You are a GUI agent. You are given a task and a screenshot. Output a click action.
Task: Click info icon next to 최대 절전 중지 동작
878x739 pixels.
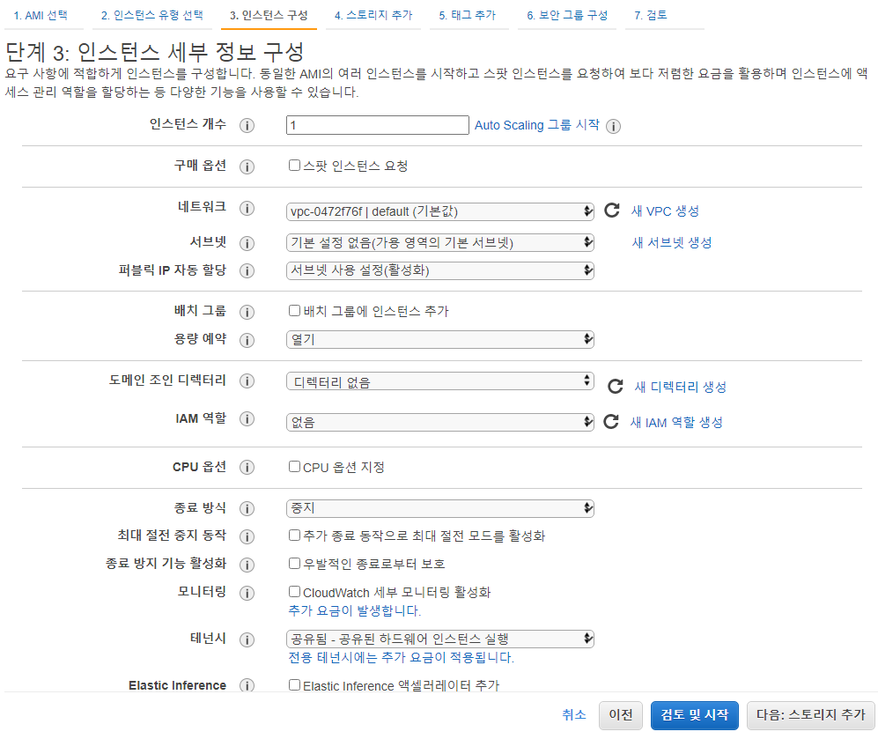click(x=247, y=537)
